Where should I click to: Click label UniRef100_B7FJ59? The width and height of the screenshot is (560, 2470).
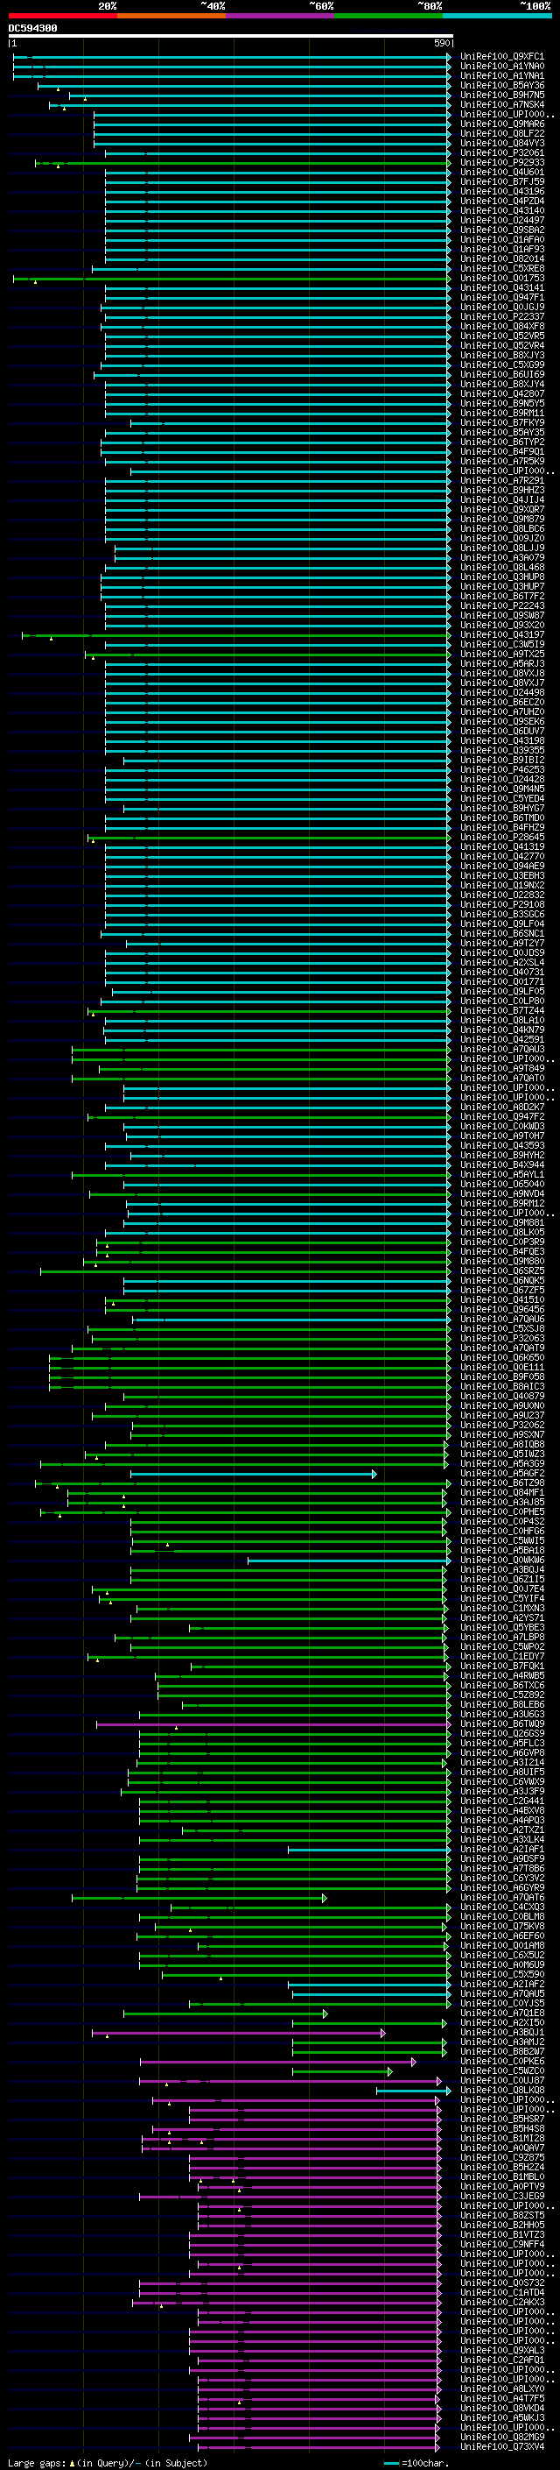coord(502,181)
